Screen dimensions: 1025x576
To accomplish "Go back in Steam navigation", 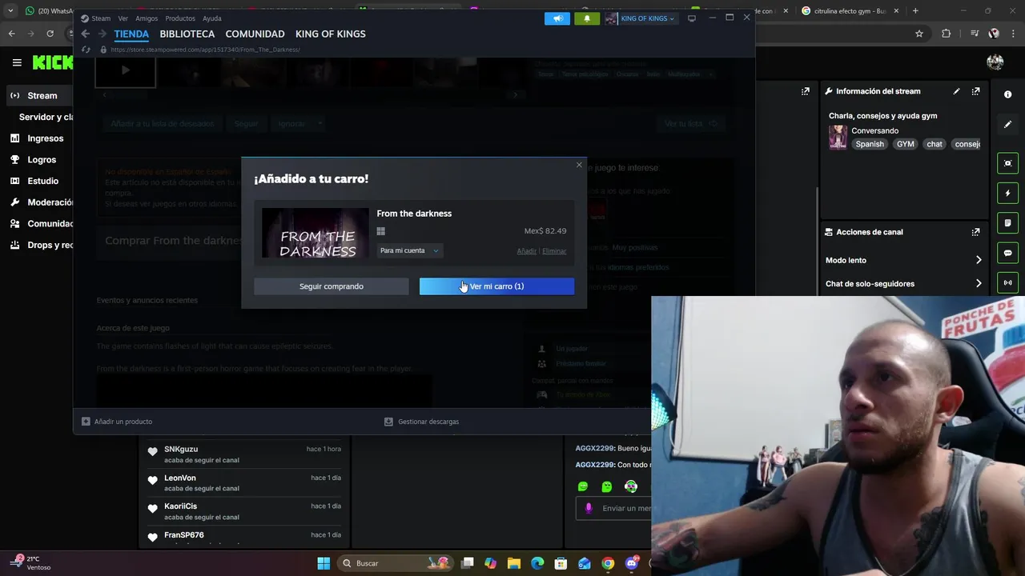I will tap(85, 34).
